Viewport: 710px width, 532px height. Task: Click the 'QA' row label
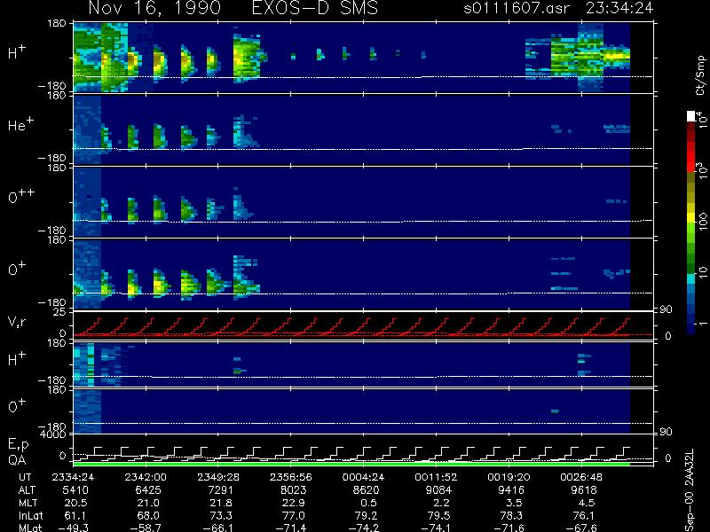[17, 460]
